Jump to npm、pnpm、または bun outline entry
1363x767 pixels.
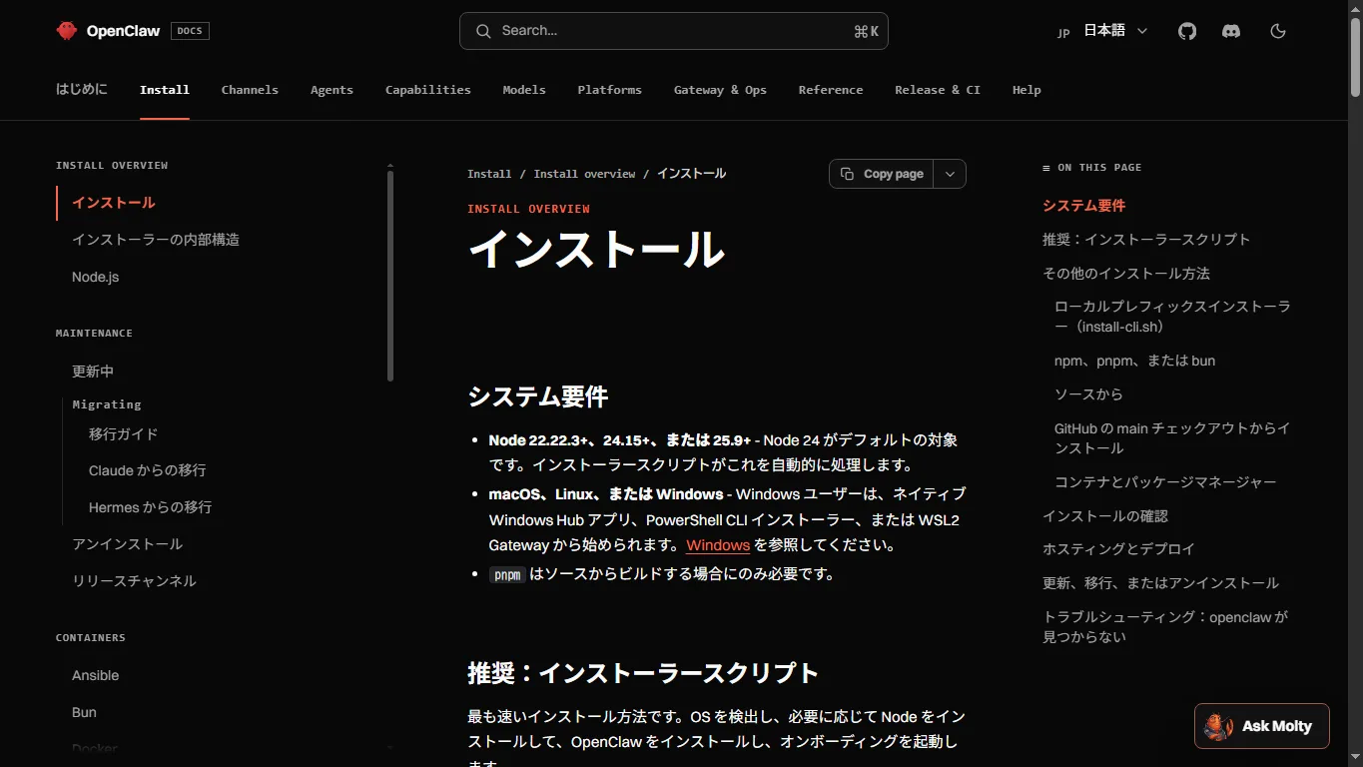coord(1134,361)
